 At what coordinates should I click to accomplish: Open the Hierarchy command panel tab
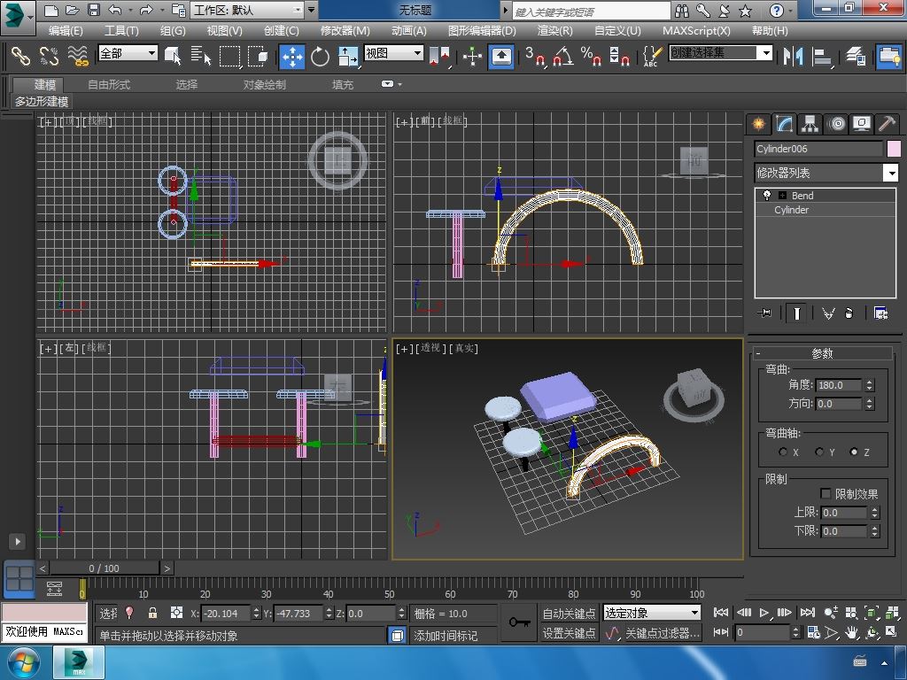[x=810, y=124]
